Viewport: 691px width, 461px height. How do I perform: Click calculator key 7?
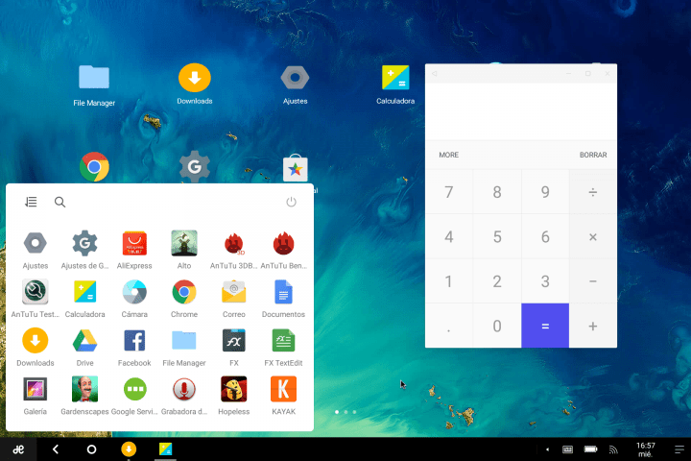coord(448,192)
